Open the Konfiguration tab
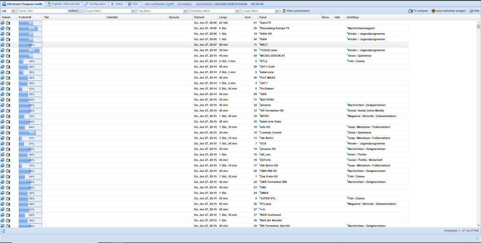This screenshot has width=481, height=243. pos(95,3)
